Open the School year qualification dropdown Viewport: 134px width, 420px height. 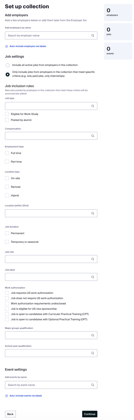(x=51, y=353)
